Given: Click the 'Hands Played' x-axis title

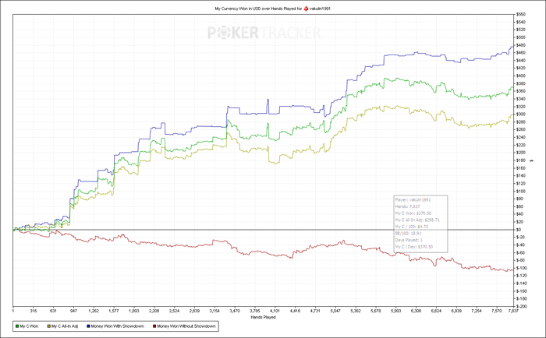Looking at the screenshot, I should 264,317.
